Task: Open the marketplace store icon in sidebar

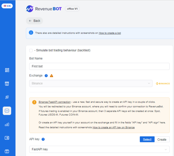Action: click(7, 84)
